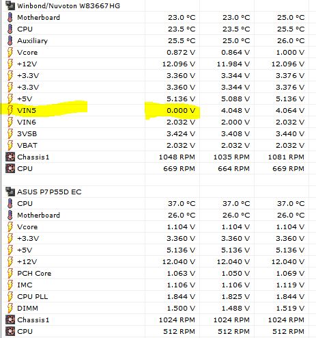Click the lightning icon next to VIN5
The image size is (316, 338).
[x=10, y=110]
